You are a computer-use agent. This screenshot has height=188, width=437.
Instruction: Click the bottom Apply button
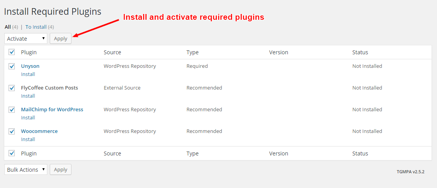click(x=61, y=169)
